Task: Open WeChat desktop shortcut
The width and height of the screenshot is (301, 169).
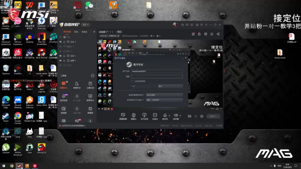Action: [89, 6]
